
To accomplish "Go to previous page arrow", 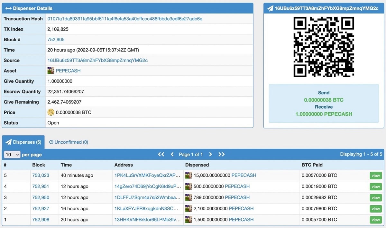I will (x=172, y=154).
